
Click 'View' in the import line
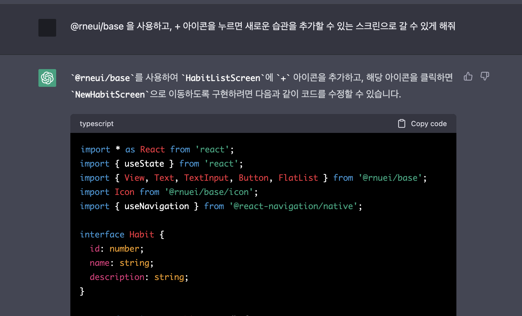coord(134,178)
